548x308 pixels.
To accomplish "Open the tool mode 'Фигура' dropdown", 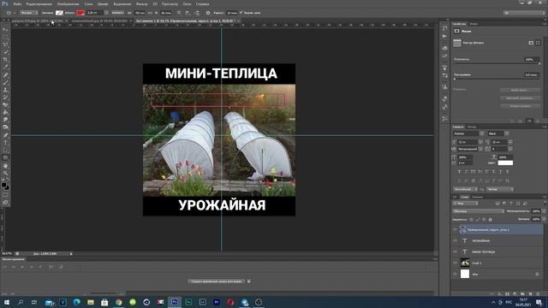I will click(x=28, y=13).
